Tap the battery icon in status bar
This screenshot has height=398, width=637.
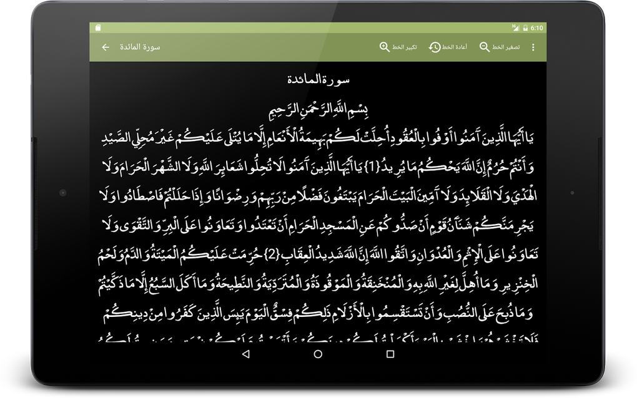(x=525, y=28)
